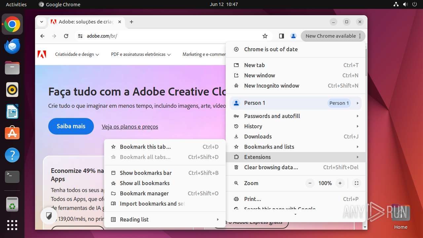The height and width of the screenshot is (238, 423).
Task: Select Chrome is out of date
Action: click(x=296, y=49)
